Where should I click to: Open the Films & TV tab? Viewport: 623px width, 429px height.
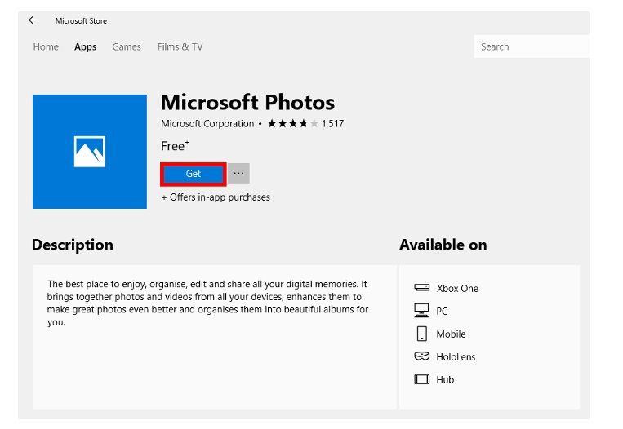[x=180, y=46]
